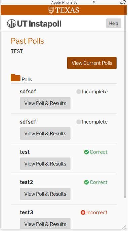Click the red X icon beside test3

tap(83, 213)
